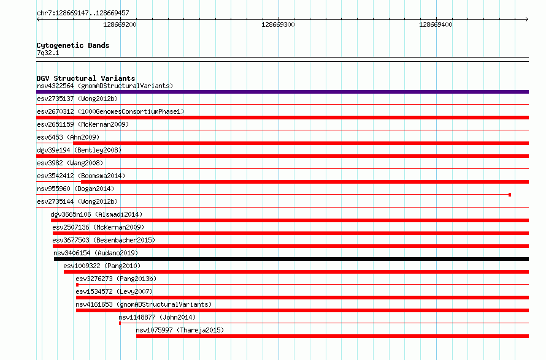546x360 pixels.
Task: Click the nsv1075997 (Thareja2015) label
Action: tap(180, 330)
